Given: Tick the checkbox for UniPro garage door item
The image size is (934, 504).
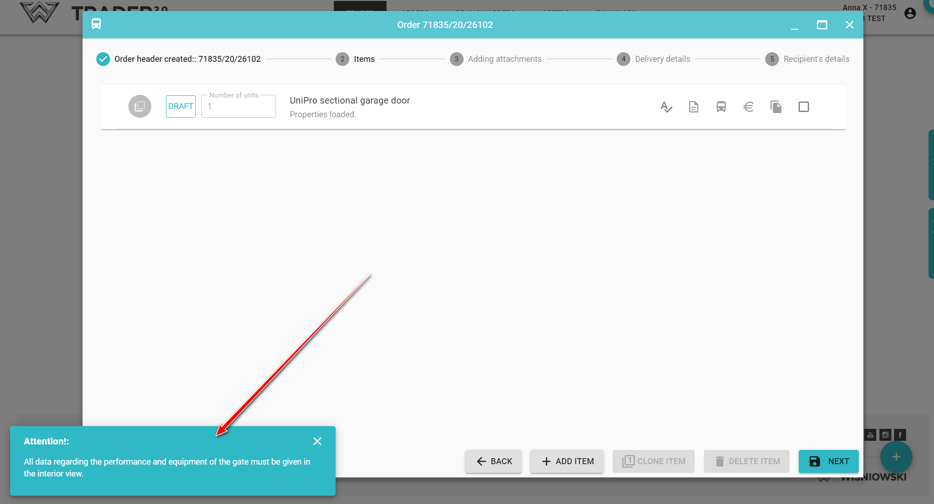Looking at the screenshot, I should [x=803, y=107].
